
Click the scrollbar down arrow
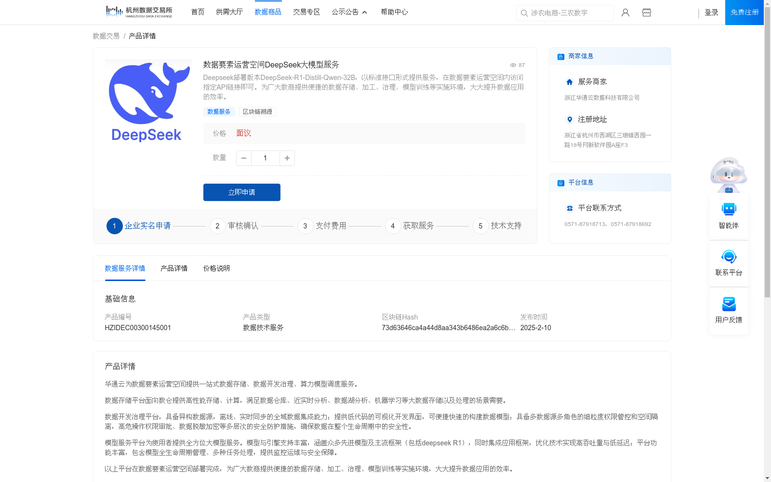pos(767,479)
